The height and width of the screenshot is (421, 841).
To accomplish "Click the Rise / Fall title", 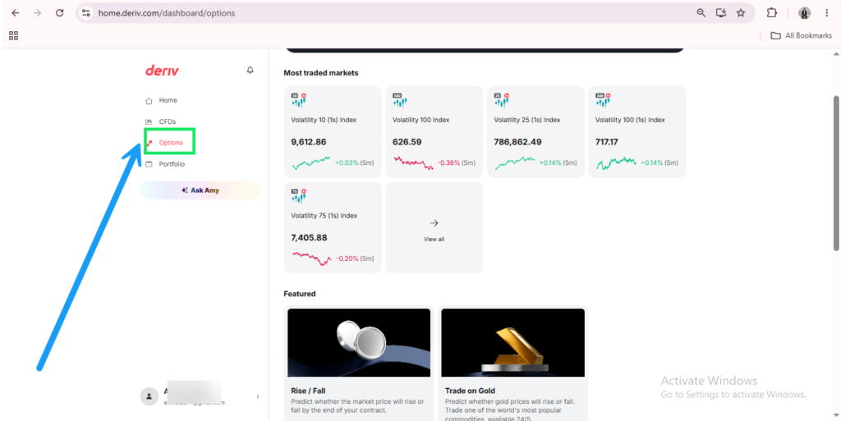I will pos(308,391).
